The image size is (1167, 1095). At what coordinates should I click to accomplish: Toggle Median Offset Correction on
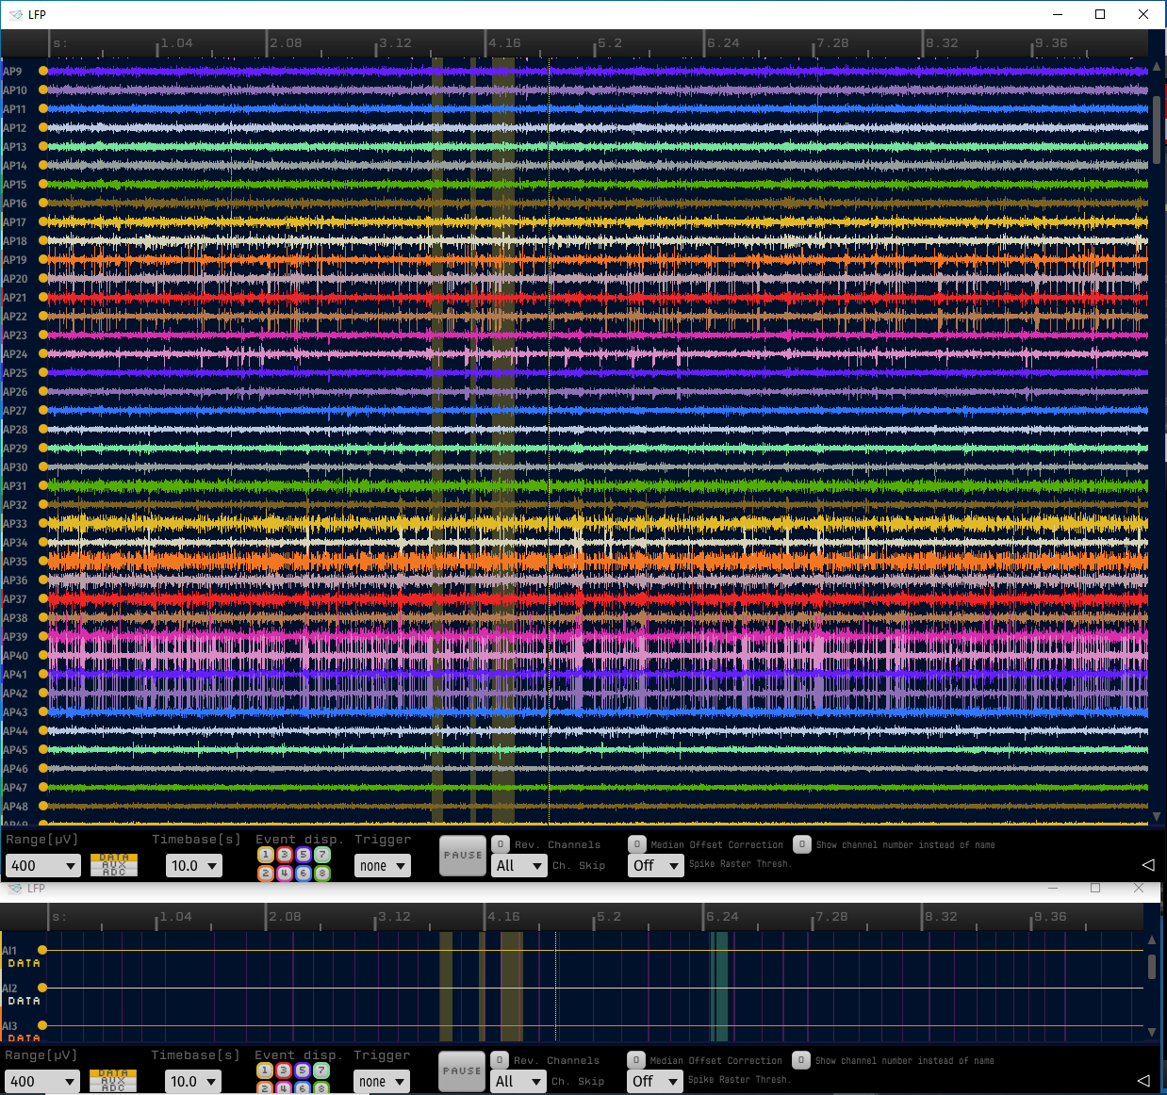[x=637, y=844]
